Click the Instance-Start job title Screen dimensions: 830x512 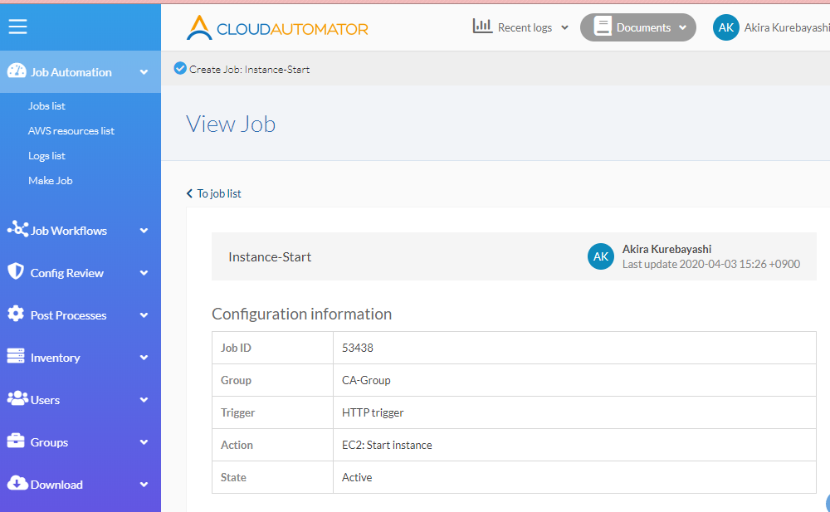click(x=270, y=256)
